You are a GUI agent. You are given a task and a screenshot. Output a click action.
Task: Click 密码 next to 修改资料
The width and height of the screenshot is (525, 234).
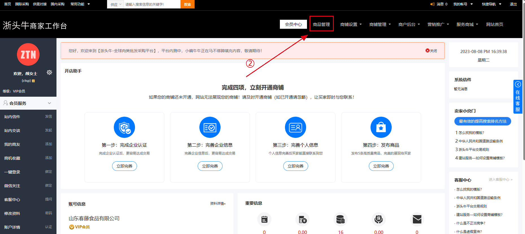(49, 213)
